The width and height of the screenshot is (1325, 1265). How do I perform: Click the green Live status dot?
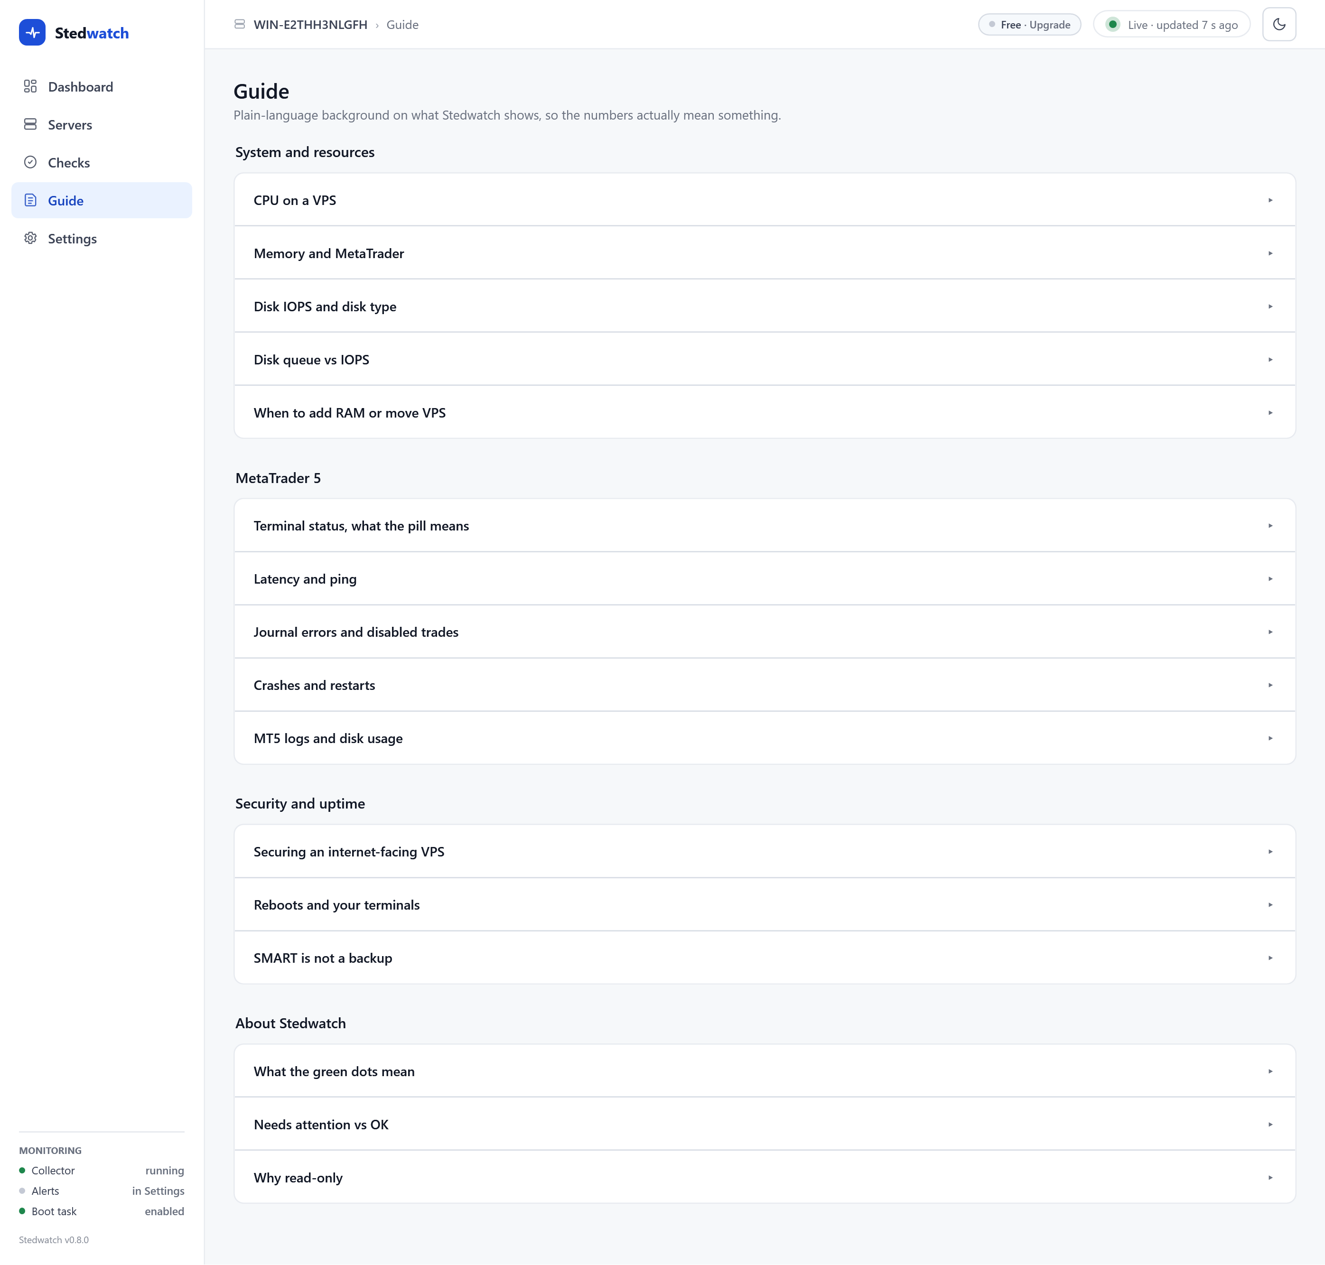(x=1112, y=24)
